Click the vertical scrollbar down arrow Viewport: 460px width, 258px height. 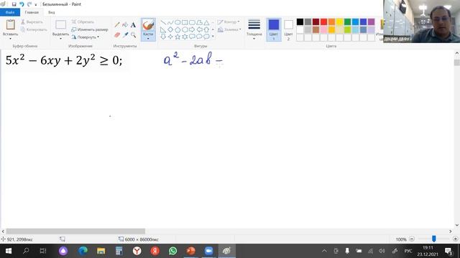tap(457, 225)
